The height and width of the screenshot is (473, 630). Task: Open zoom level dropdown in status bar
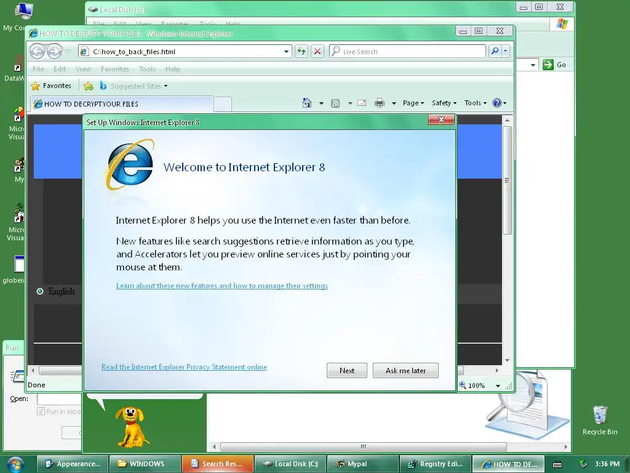498,386
